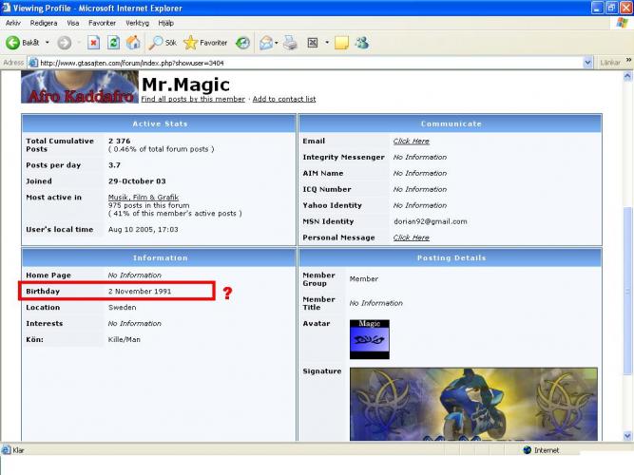Viewport: 634px width, 475px height.
Task: Click the Stop loading icon
Action: 93,43
